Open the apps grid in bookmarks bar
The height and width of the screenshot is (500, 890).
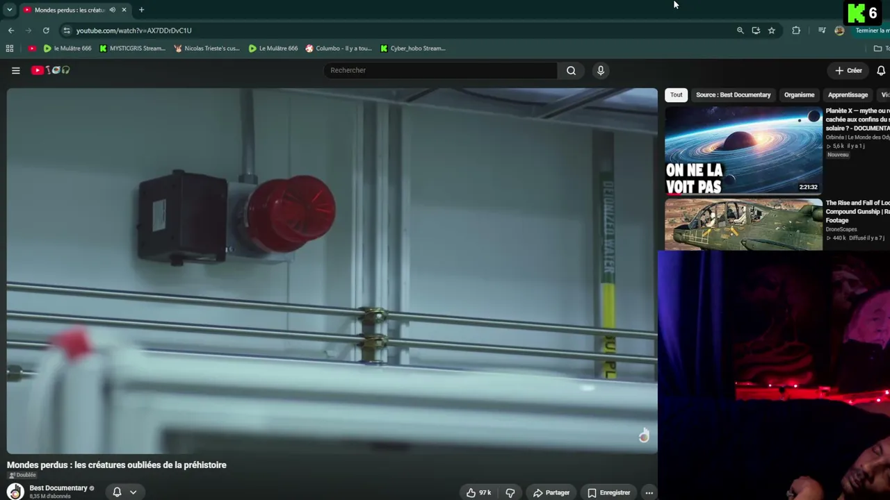(x=10, y=49)
